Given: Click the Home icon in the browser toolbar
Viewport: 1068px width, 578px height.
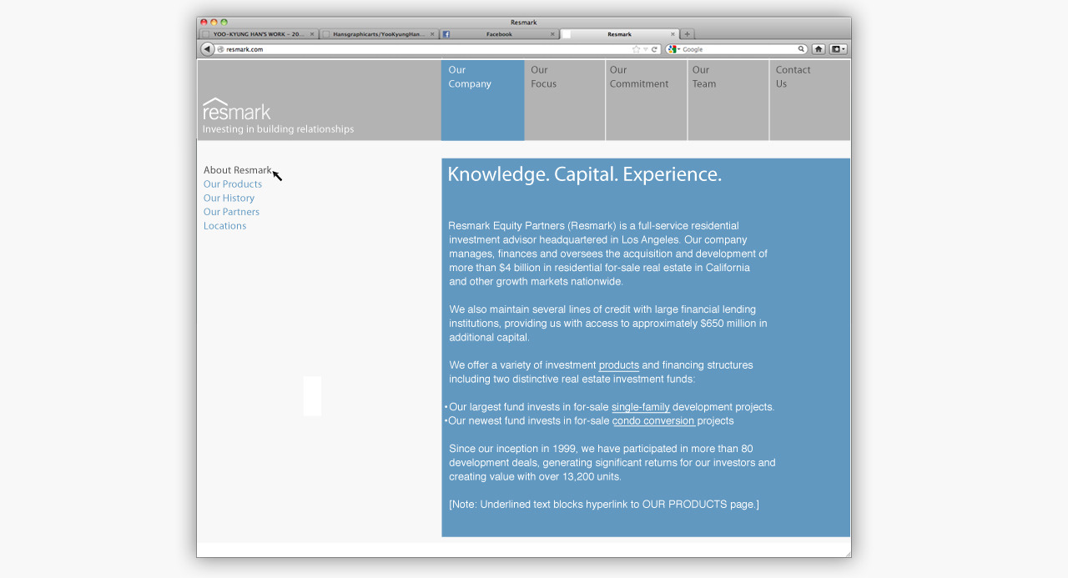Looking at the screenshot, I should 819,49.
